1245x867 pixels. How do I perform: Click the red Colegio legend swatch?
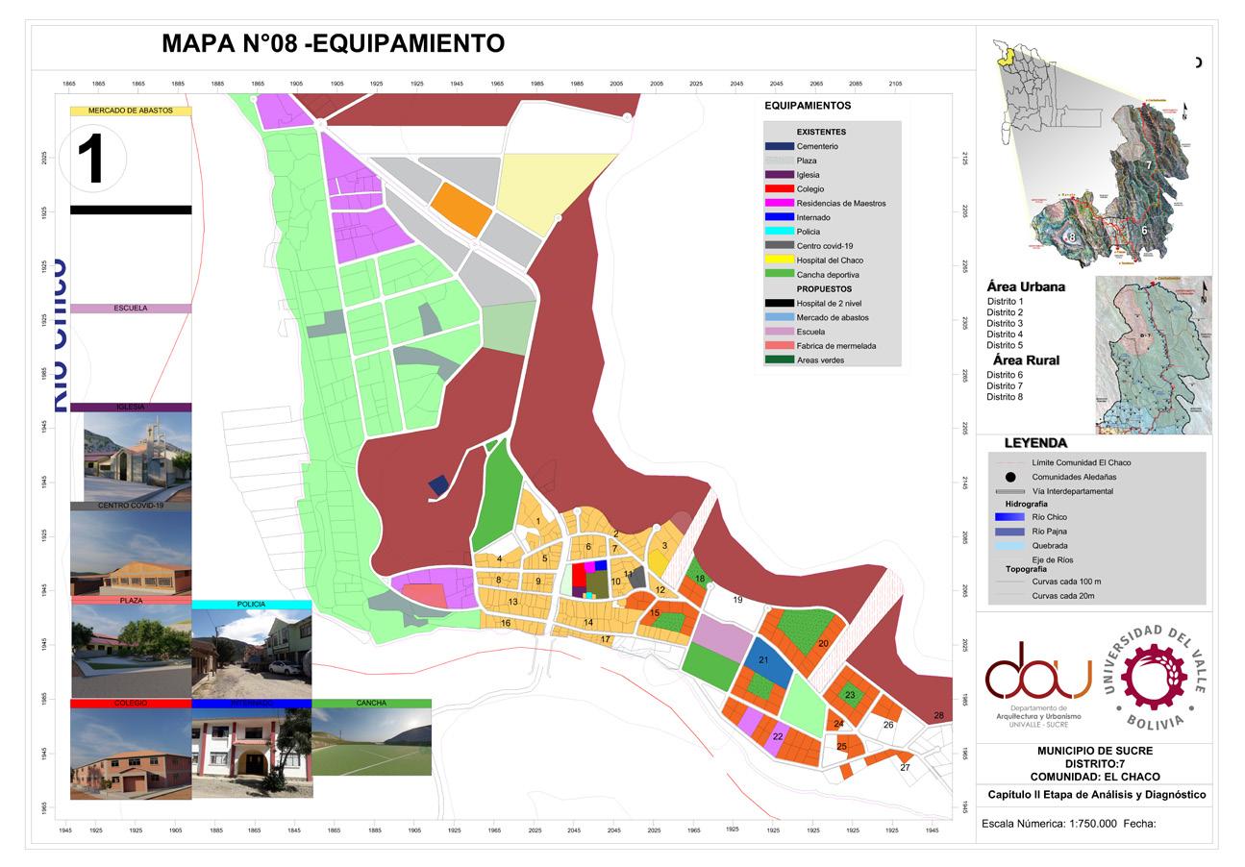pos(780,189)
